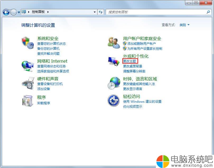The height and width of the screenshot is (168, 214).
Task: Click 使用 Windows 建议的设置 link
Action: [142, 102]
